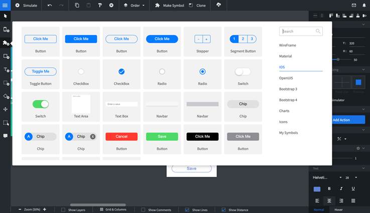Switch to Bootstrap 4 component library

[288, 100]
